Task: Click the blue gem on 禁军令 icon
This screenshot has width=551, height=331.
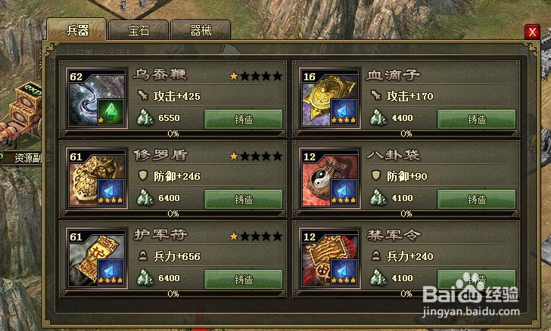Action: [x=344, y=272]
